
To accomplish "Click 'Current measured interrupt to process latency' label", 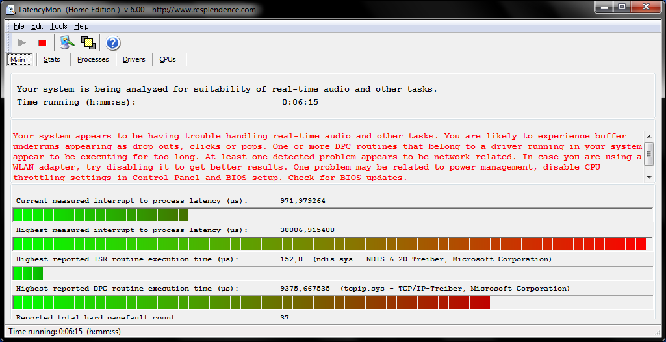I will tap(132, 201).
